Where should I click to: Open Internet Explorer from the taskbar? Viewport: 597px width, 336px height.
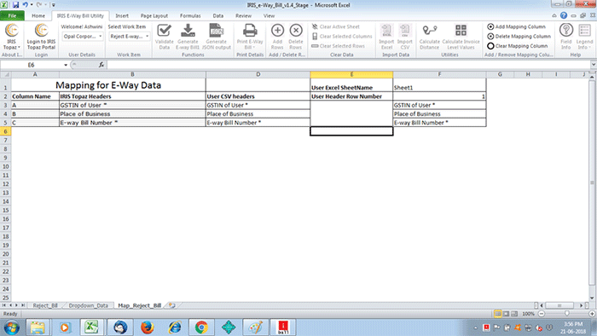coord(175,327)
